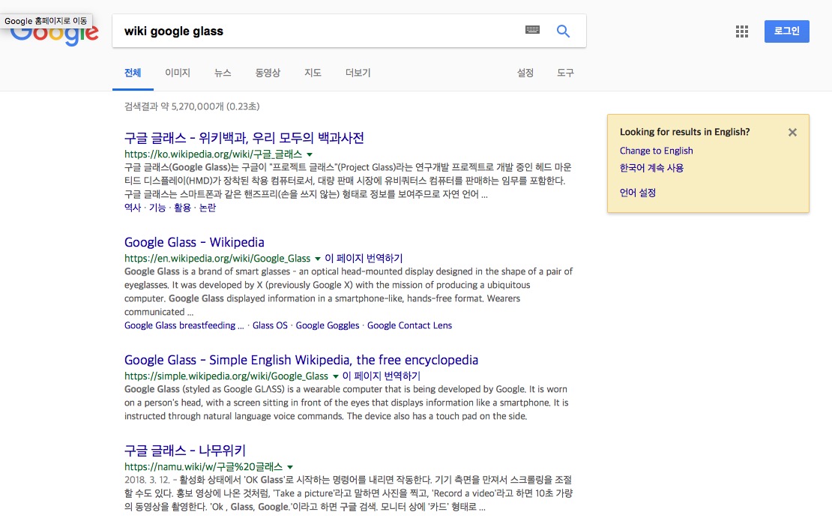Open the 동영상 tab

click(268, 73)
